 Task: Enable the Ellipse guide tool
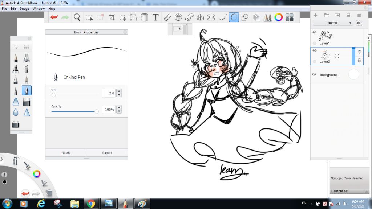pos(178,17)
